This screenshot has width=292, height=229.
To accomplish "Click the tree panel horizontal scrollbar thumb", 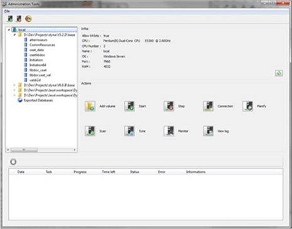I will pyautogui.click(x=24, y=150).
